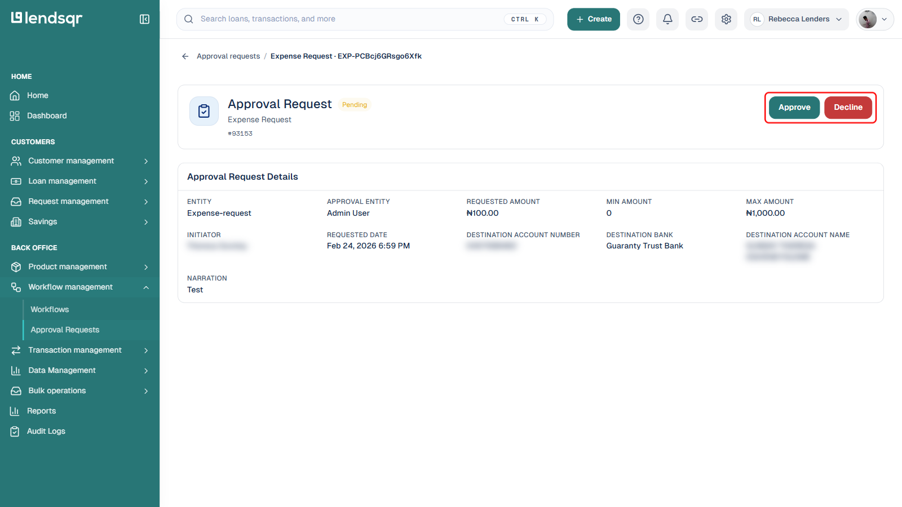Screen dimensions: 902x507
Task: Expand Bulk operations chevron
Action: pyautogui.click(x=146, y=391)
